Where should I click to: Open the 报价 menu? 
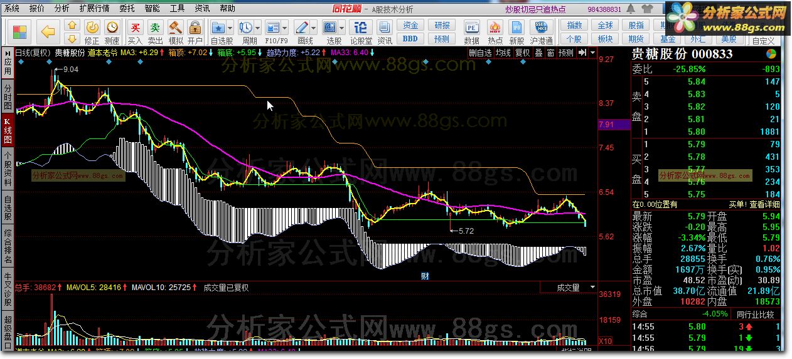tap(37, 9)
